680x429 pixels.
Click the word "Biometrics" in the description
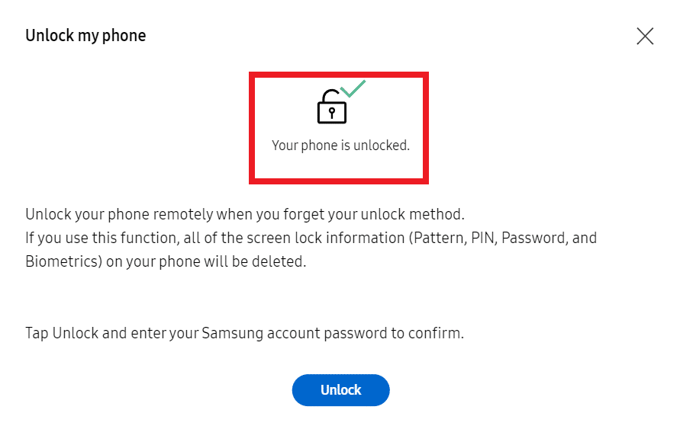[59, 261]
